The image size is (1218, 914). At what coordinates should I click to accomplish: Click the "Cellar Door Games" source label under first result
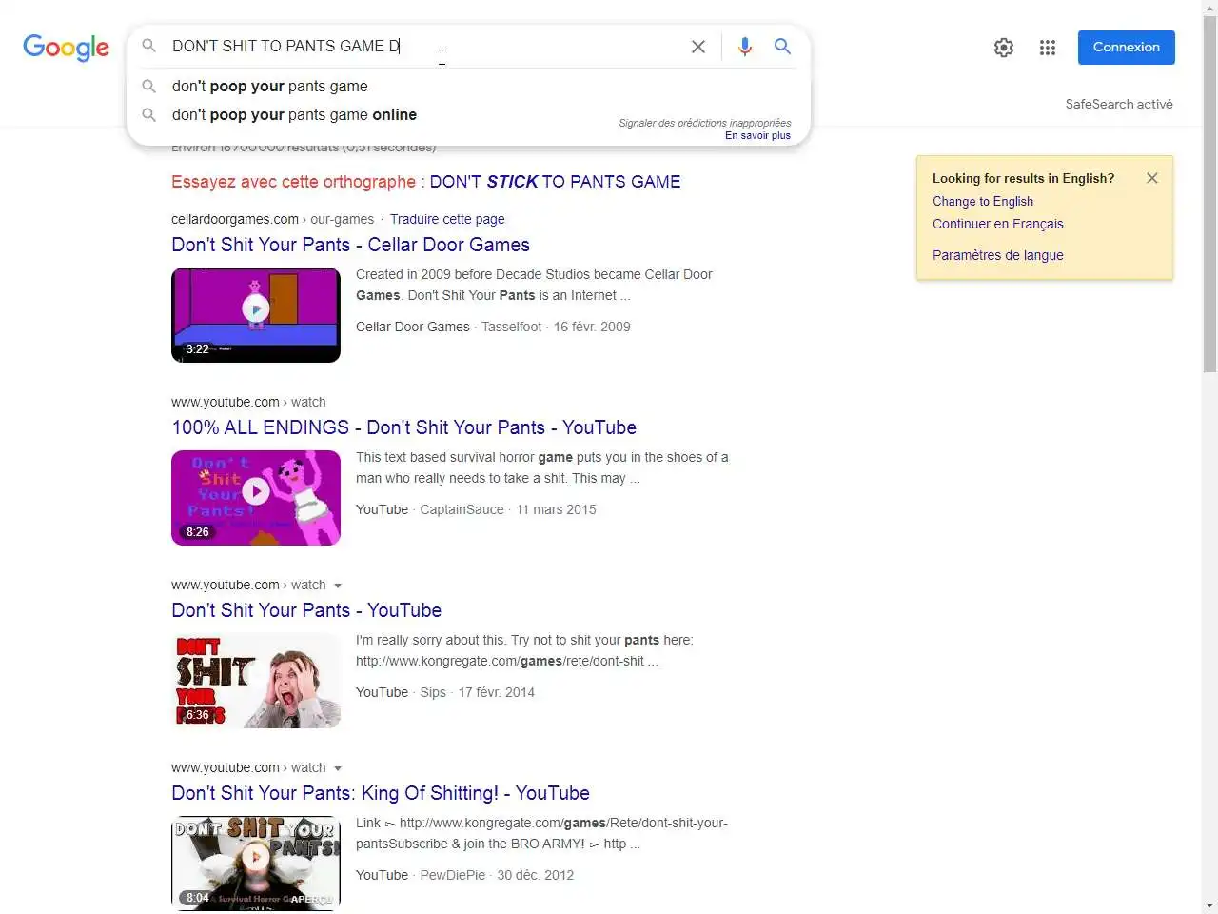click(413, 327)
